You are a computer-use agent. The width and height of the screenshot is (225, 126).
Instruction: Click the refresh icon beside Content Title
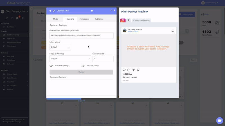click(54, 11)
